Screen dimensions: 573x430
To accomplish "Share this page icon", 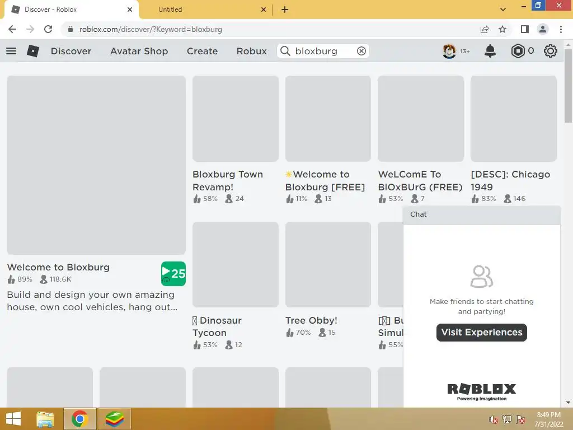I will pyautogui.click(x=485, y=29).
